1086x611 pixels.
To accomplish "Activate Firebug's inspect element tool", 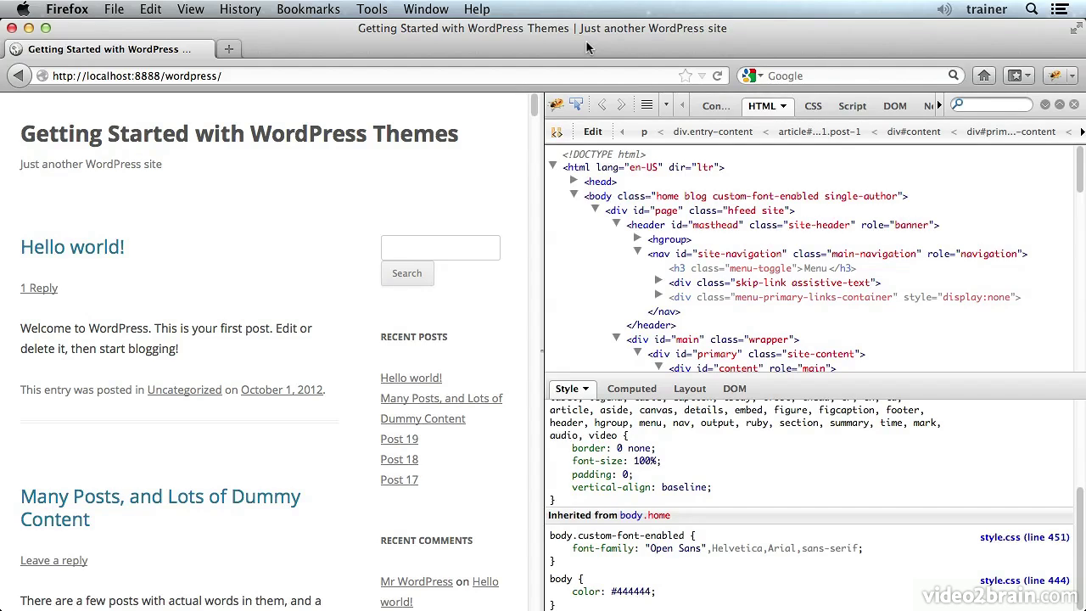I will click(577, 105).
